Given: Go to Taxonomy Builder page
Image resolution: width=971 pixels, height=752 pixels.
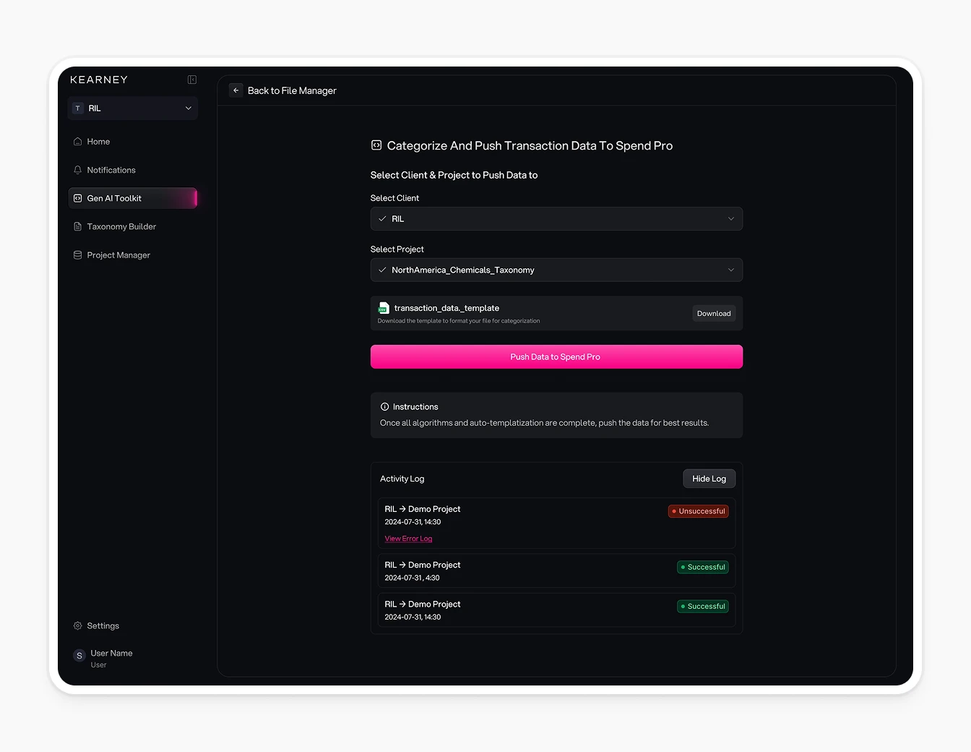Looking at the screenshot, I should pyautogui.click(x=121, y=227).
